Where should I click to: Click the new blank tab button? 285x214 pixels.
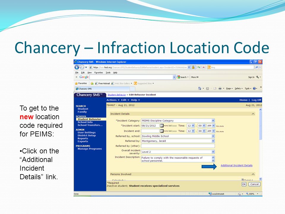pos(132,89)
